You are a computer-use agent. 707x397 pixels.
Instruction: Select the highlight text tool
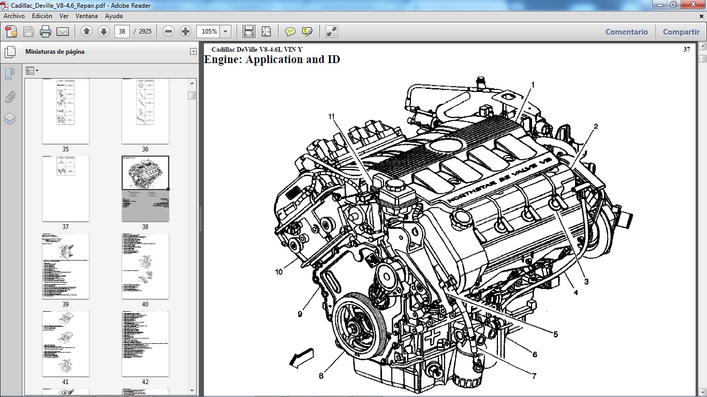click(306, 31)
